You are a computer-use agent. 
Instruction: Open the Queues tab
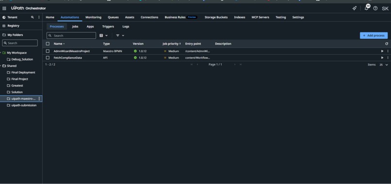click(x=113, y=17)
